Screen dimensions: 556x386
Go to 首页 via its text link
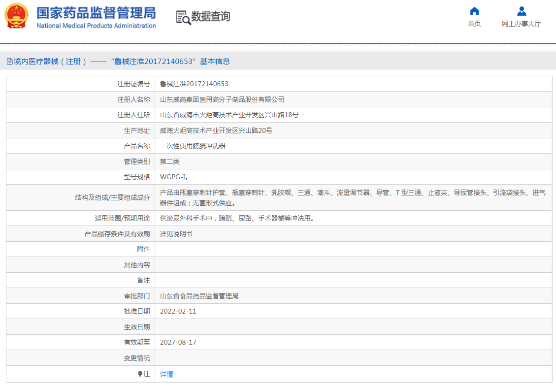(x=474, y=24)
